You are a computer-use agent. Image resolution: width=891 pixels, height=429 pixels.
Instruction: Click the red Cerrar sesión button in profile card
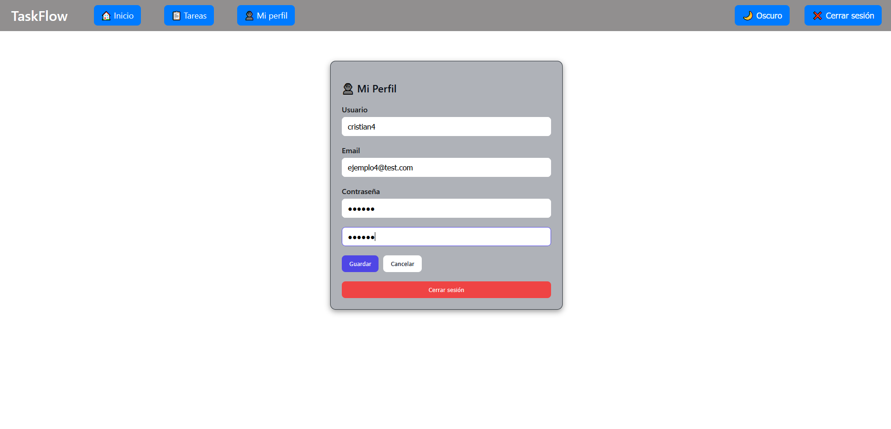coord(446,290)
